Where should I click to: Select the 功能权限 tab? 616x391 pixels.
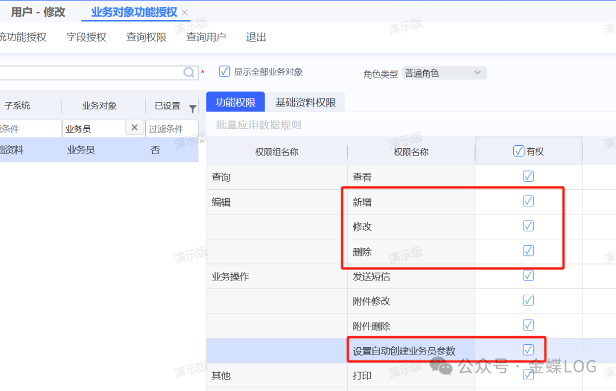click(235, 103)
